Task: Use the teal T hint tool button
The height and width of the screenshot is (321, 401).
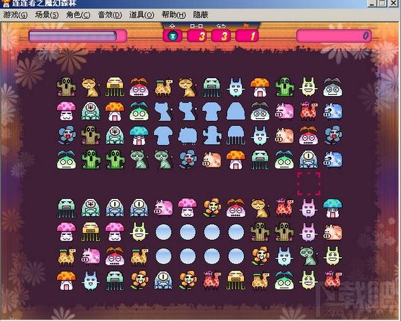Action: (172, 36)
